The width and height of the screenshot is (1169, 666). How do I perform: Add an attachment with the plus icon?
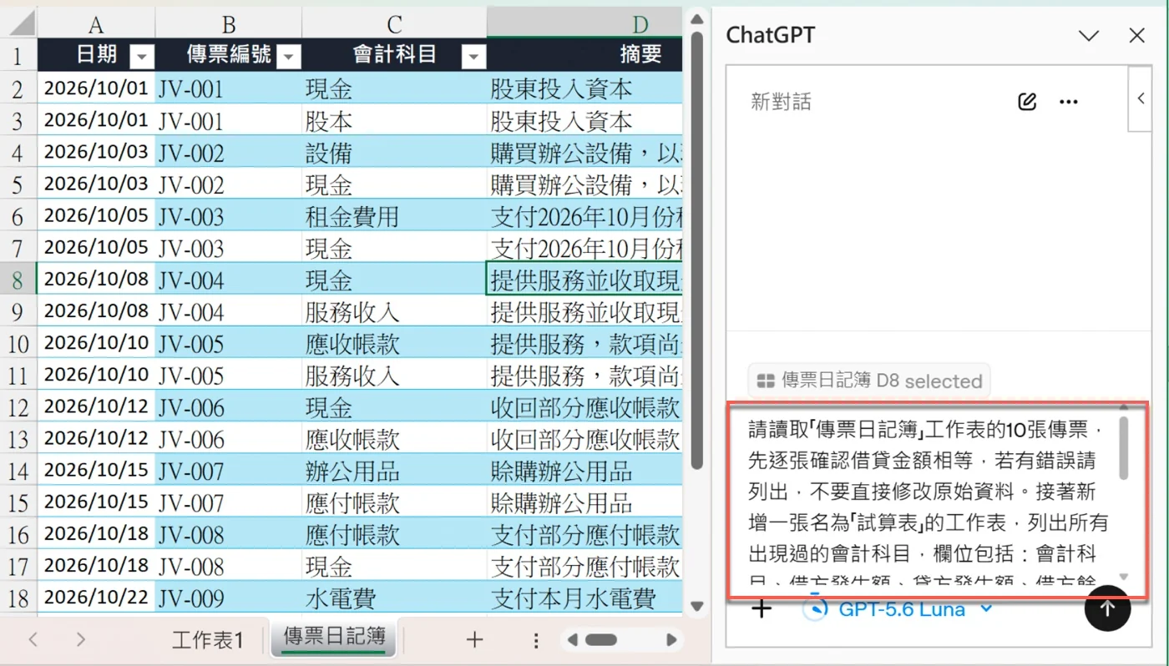click(x=762, y=608)
